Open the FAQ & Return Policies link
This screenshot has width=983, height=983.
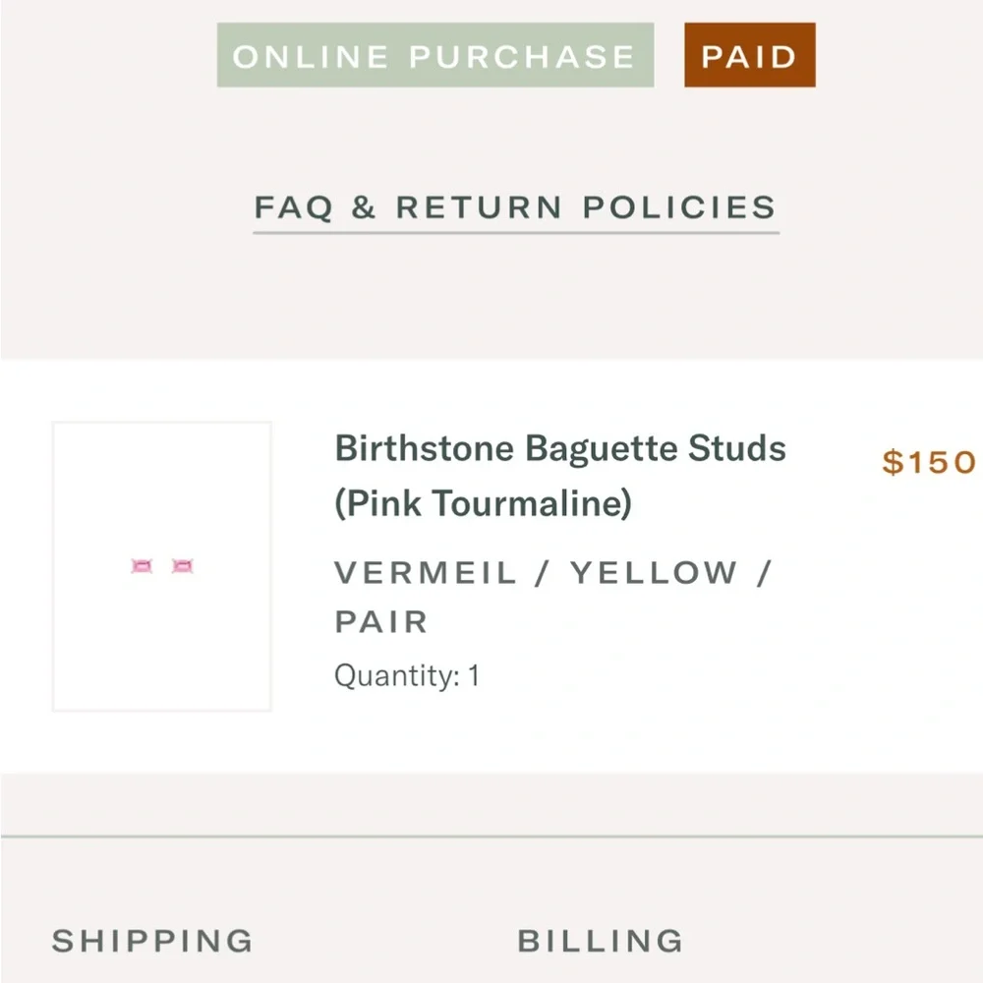(515, 207)
